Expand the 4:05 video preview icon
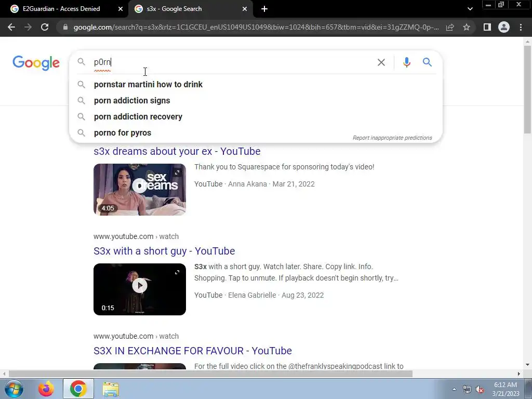The width and height of the screenshot is (532, 399). (177, 172)
